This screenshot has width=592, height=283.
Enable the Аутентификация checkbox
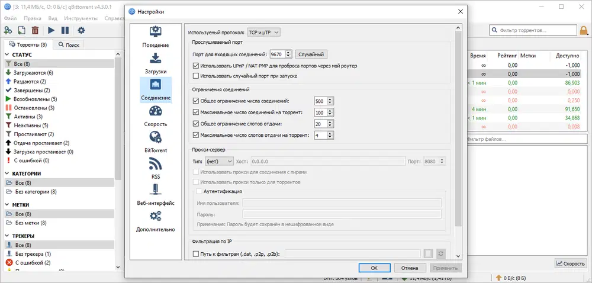pos(200,191)
